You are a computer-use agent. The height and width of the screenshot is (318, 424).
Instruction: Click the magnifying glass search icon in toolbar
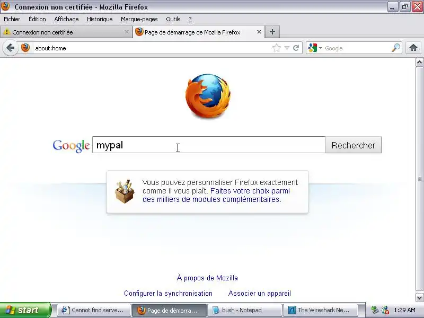[x=396, y=48]
